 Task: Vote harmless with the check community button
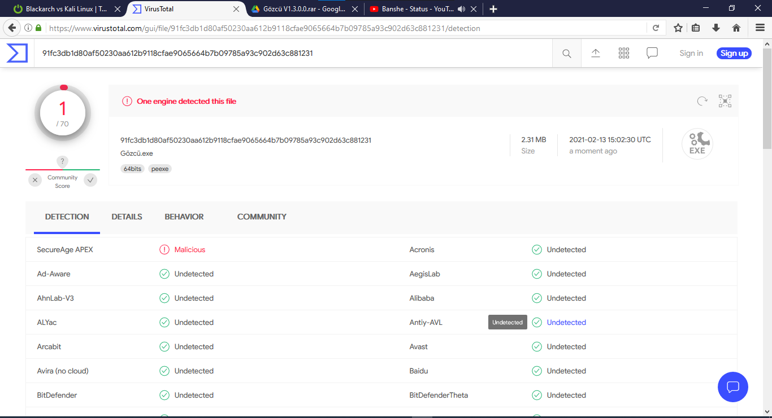(90, 180)
